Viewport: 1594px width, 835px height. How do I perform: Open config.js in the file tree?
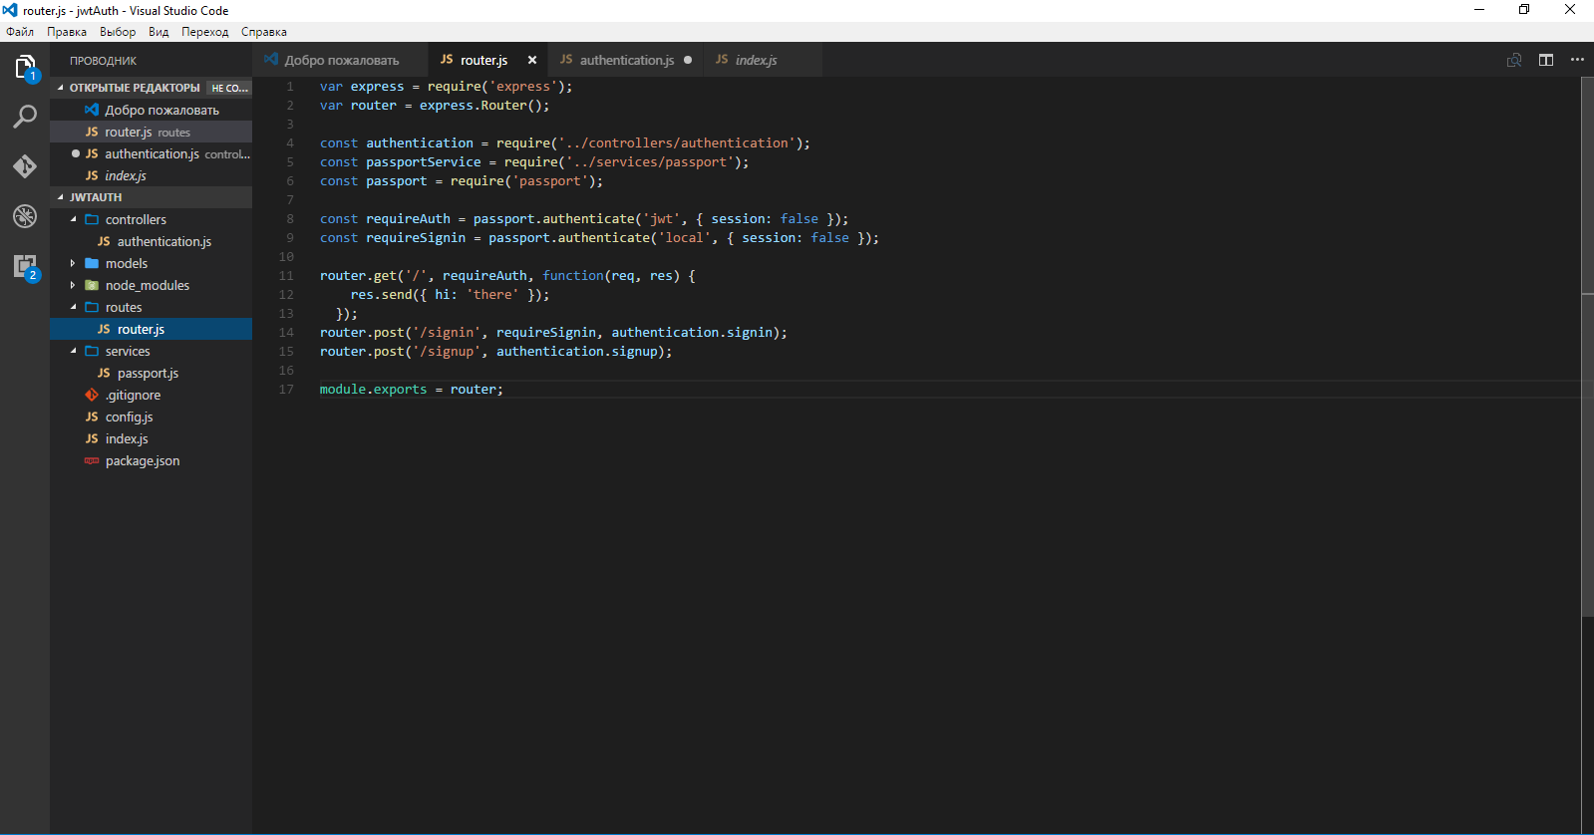[151, 417]
